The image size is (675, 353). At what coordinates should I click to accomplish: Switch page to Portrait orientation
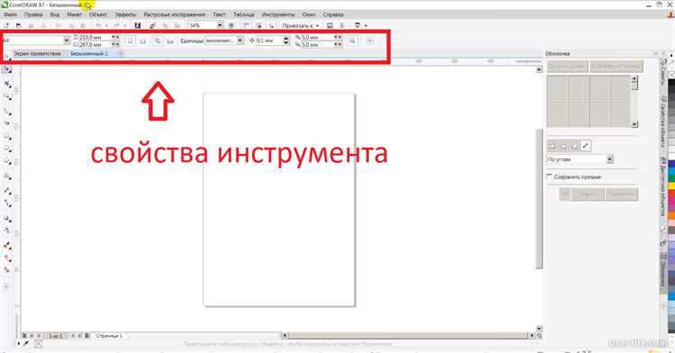tap(130, 41)
